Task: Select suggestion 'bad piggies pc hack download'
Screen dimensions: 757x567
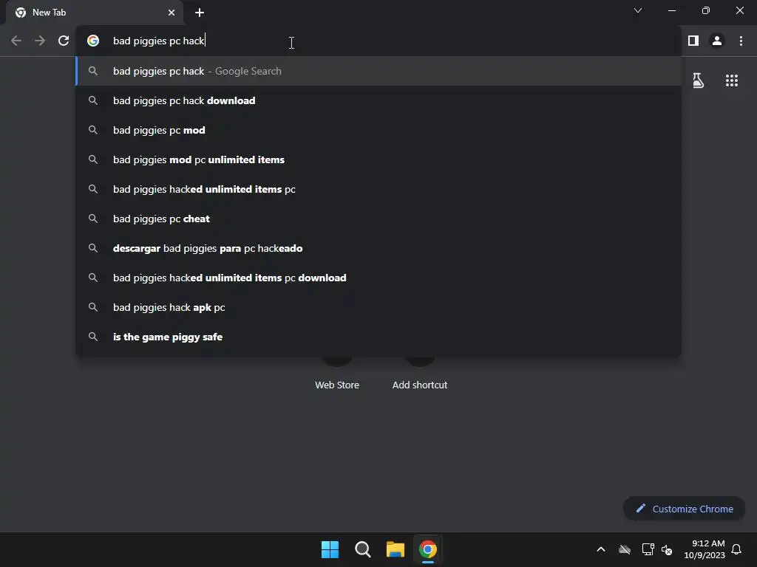Action: [x=378, y=100]
